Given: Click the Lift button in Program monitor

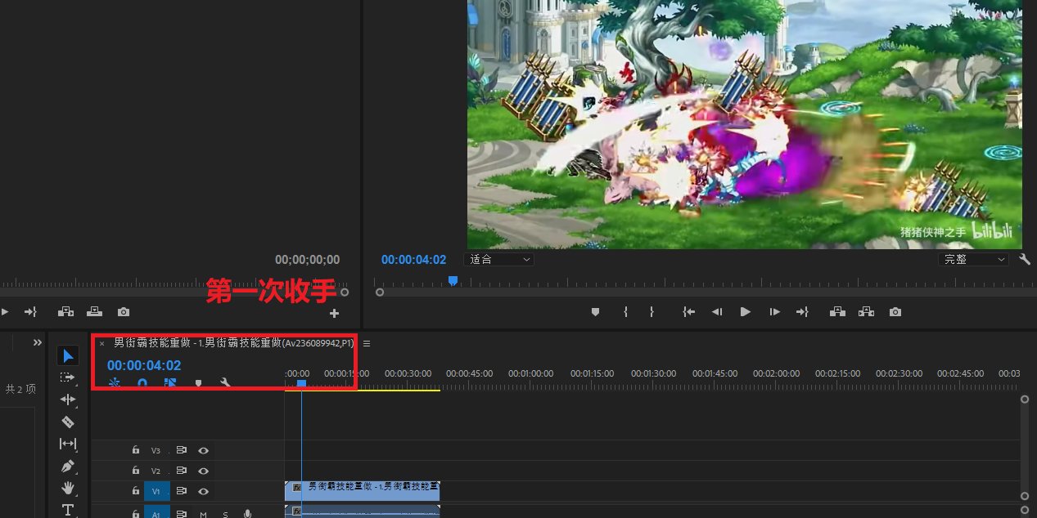Looking at the screenshot, I should (x=837, y=312).
